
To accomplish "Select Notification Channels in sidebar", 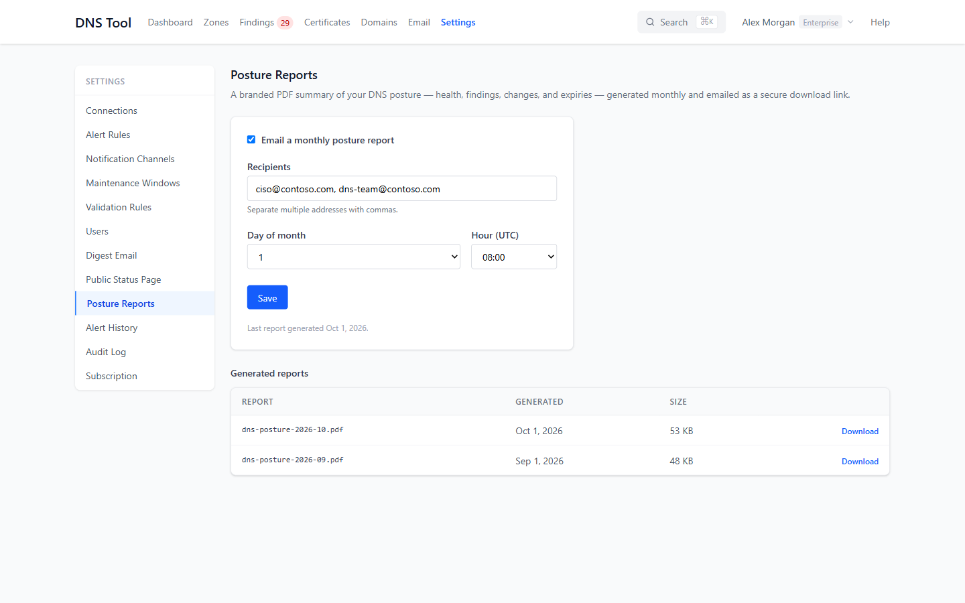I will pyautogui.click(x=145, y=159).
